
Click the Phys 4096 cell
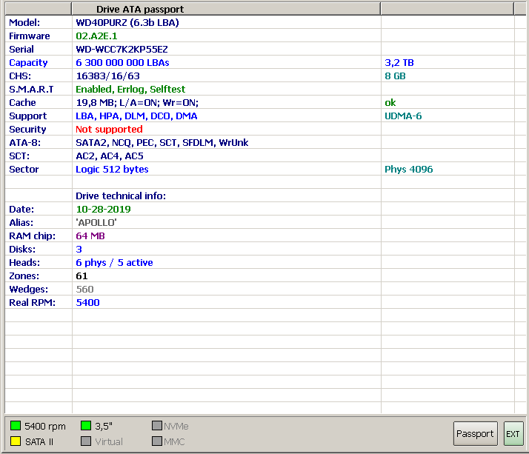point(408,170)
